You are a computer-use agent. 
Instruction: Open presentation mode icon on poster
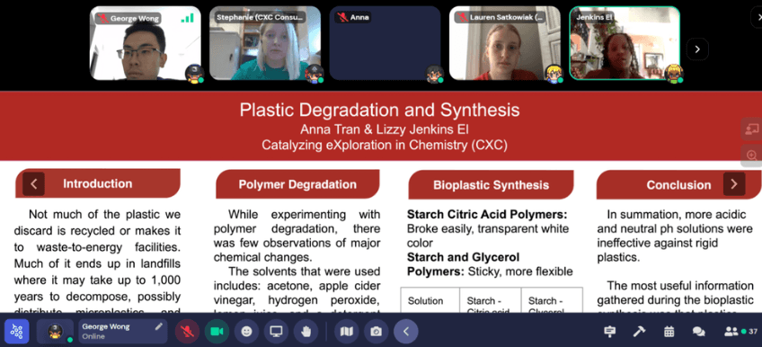(x=751, y=129)
